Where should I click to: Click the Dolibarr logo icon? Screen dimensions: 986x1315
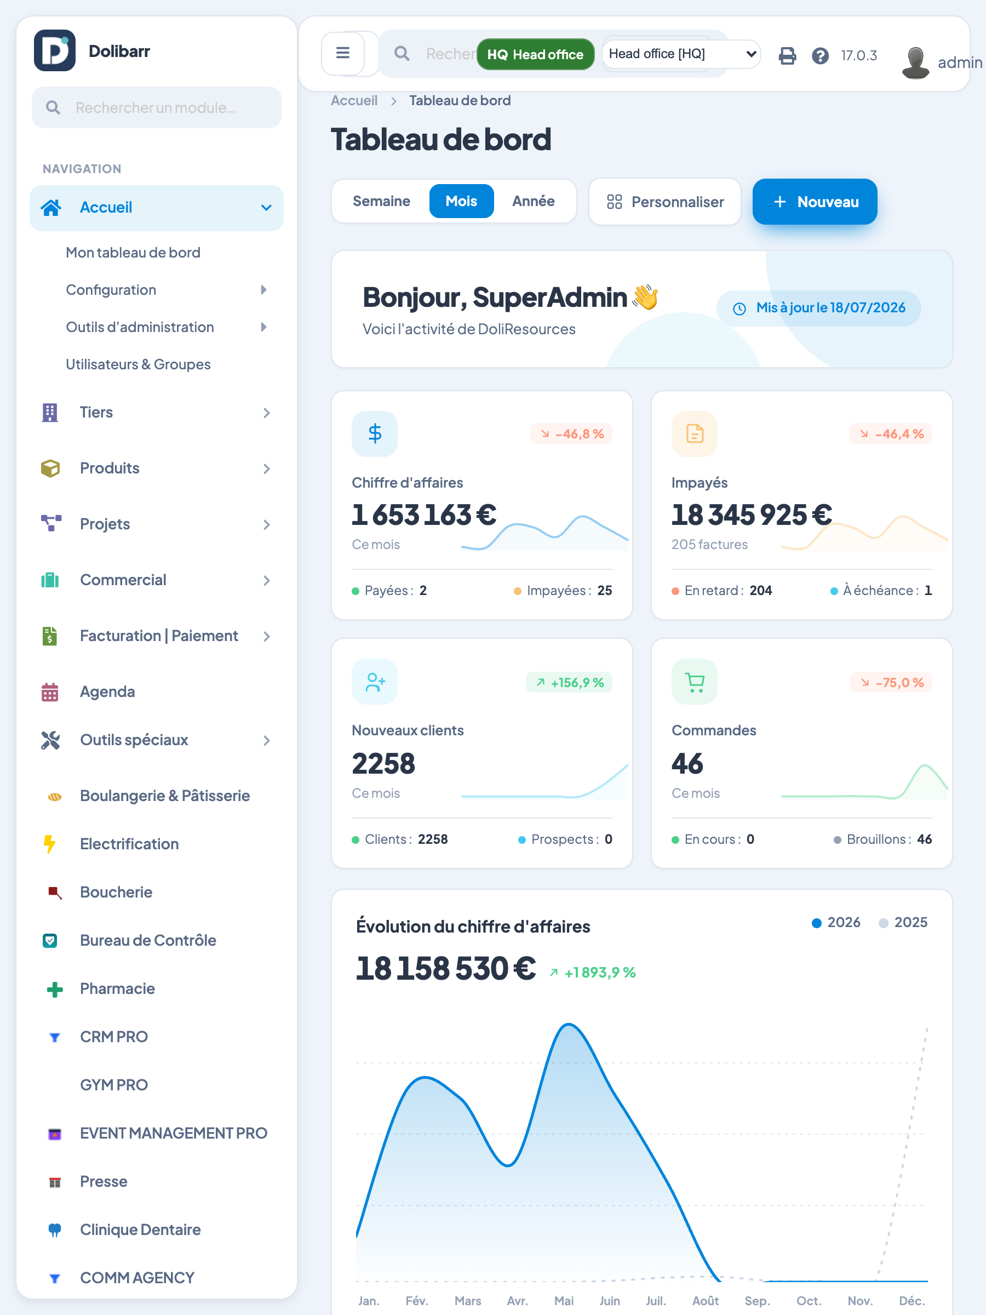pos(55,50)
